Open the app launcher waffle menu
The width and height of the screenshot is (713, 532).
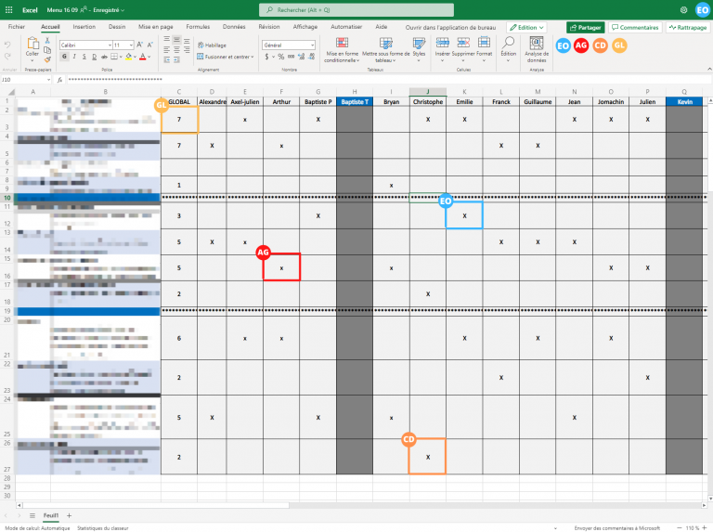8,9
